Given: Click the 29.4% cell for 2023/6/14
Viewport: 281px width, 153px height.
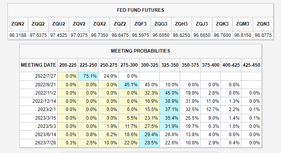Looking at the screenshot, I should 149,135.
